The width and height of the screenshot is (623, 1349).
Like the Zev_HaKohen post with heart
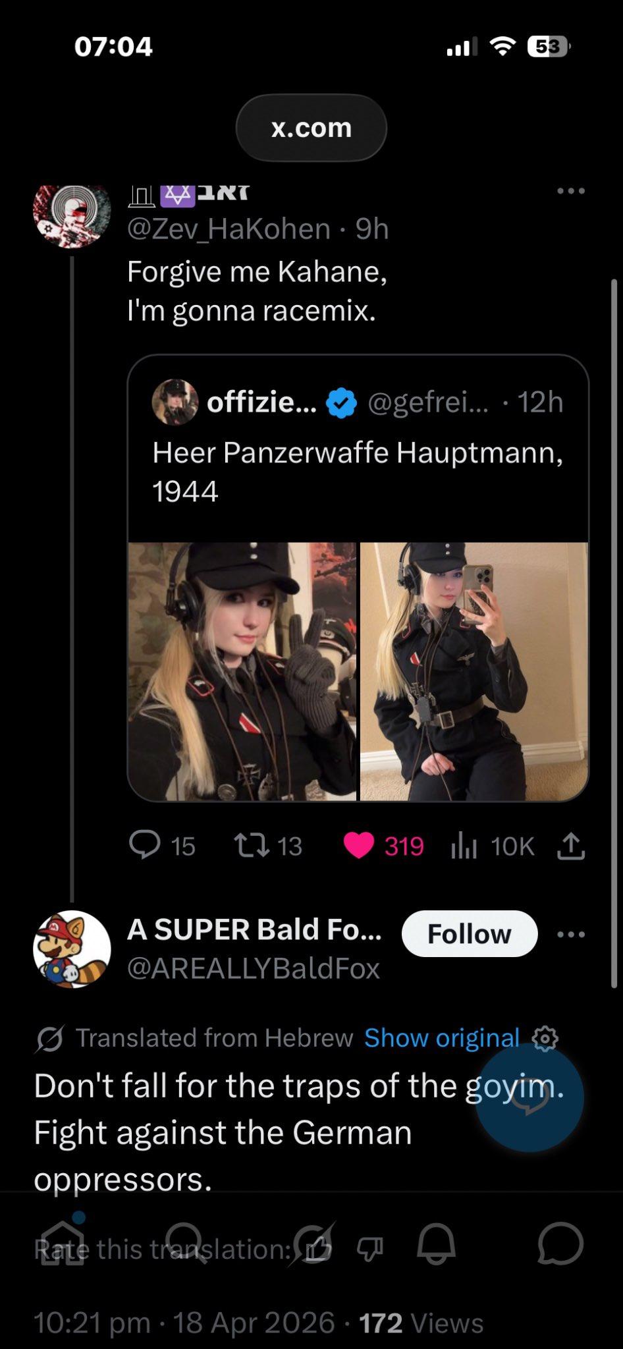(x=359, y=846)
